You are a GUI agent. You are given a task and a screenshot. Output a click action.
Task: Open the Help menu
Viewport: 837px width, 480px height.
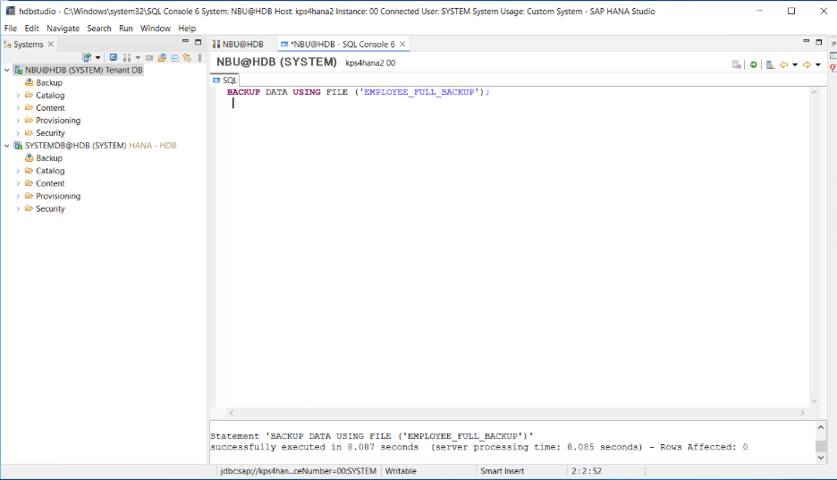coord(187,29)
